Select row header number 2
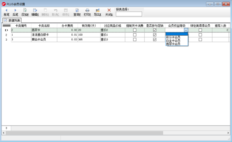This screenshot has height=142, width=232. (x=6, y=35)
